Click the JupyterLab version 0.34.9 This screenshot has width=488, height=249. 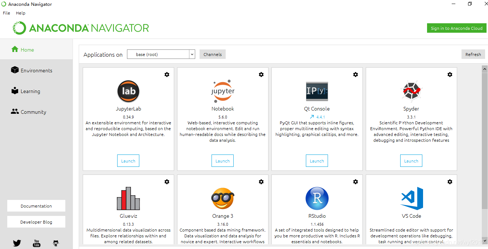point(128,117)
